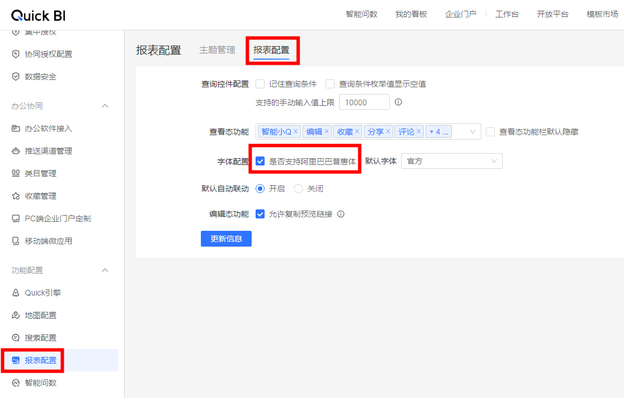Click the 地图配置 map icon
Screen dimensions: 624x398
coord(16,315)
